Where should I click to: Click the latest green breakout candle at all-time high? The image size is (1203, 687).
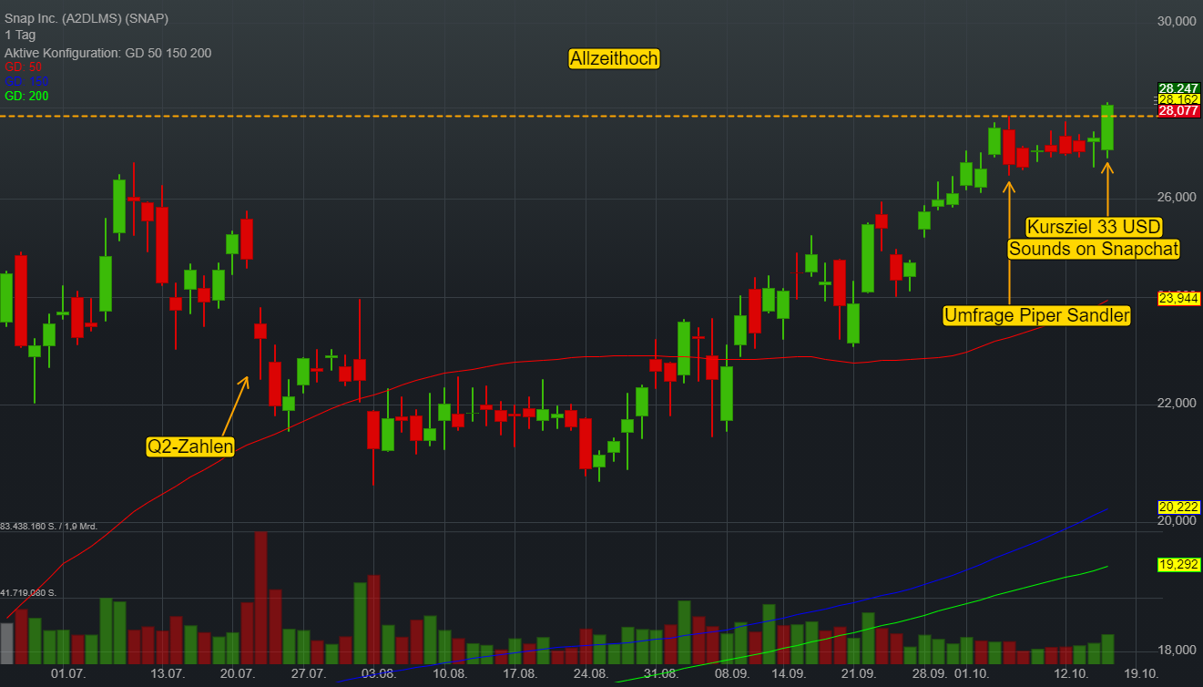tap(1107, 127)
